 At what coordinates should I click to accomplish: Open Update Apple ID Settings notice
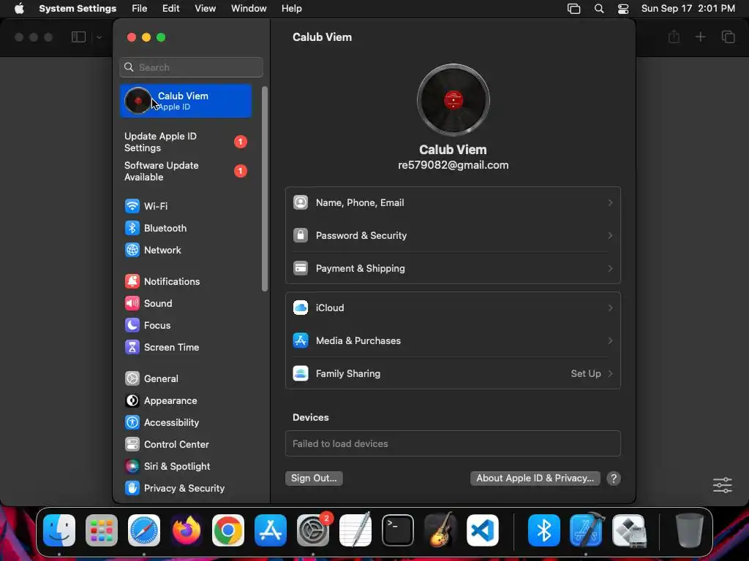185,142
